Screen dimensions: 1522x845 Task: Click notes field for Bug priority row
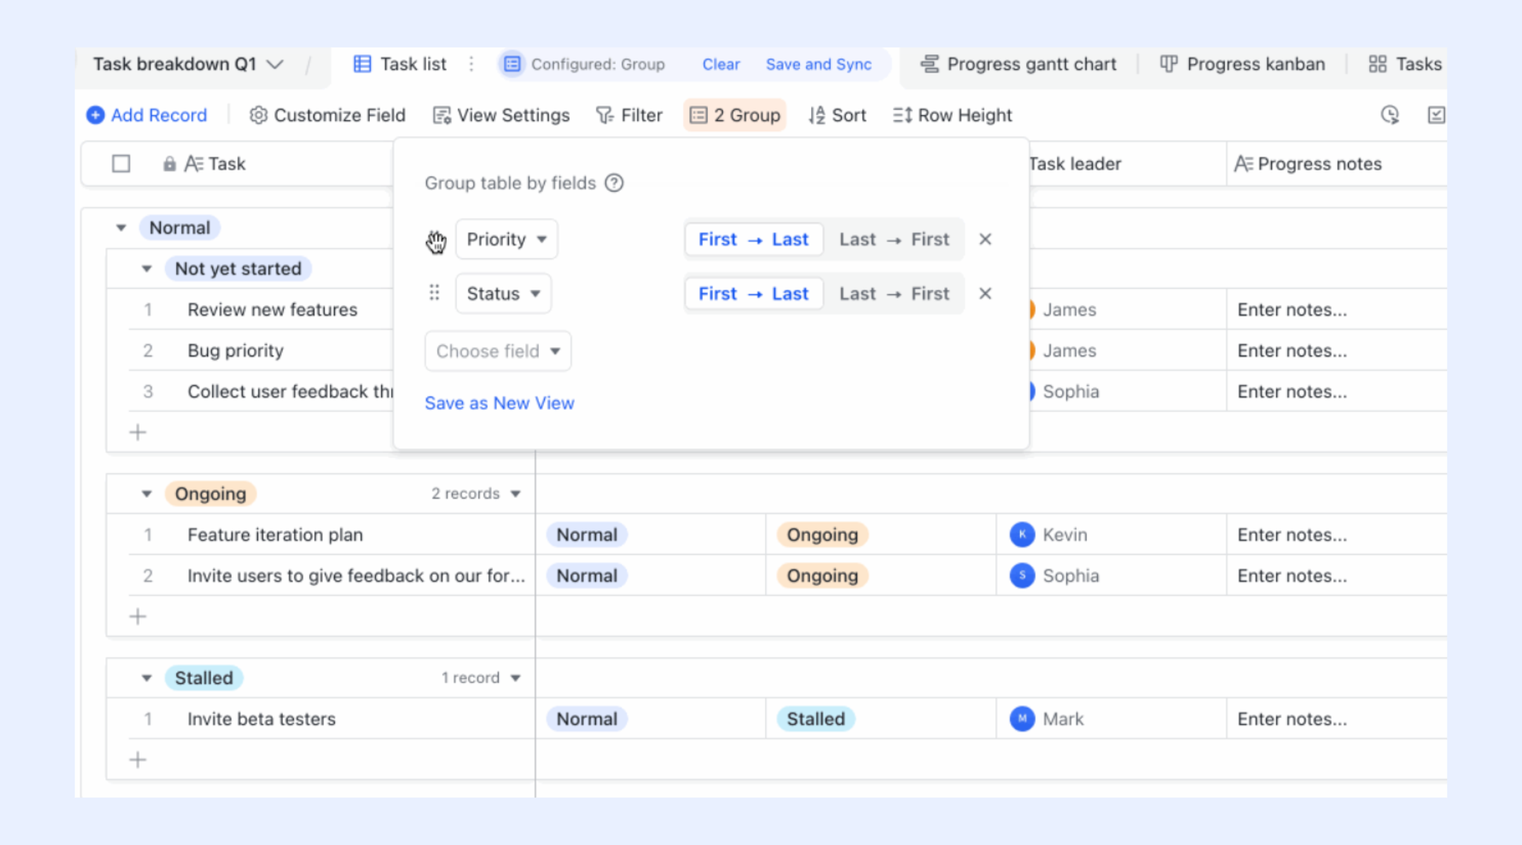(1337, 351)
